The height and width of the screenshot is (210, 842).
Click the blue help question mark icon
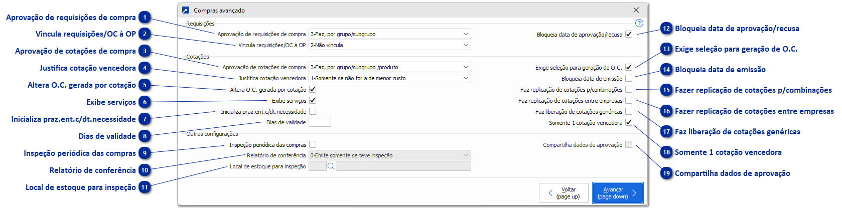639,23
